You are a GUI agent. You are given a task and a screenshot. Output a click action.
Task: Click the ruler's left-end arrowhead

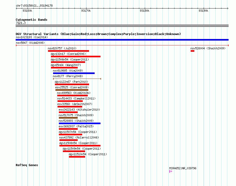(x=16, y=8)
